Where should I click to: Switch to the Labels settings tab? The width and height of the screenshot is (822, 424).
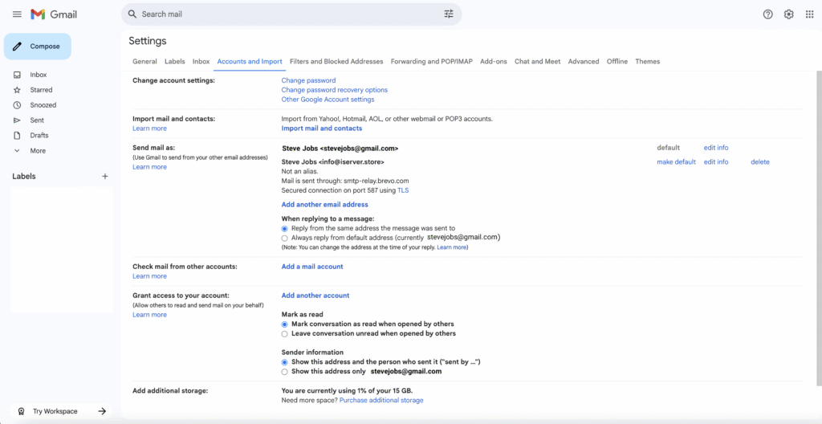click(174, 61)
